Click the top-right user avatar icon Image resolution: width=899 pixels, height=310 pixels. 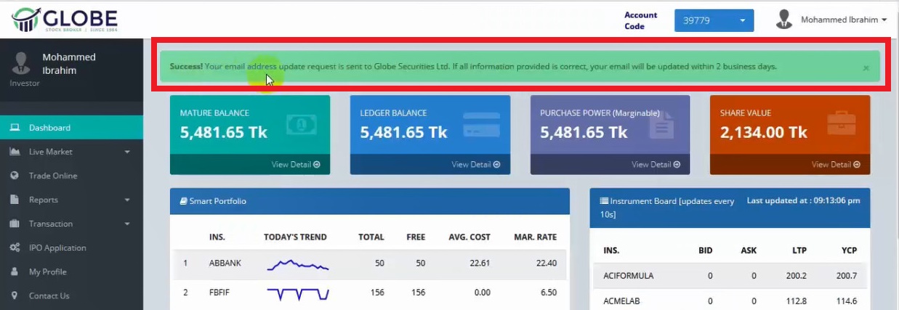[x=784, y=20]
